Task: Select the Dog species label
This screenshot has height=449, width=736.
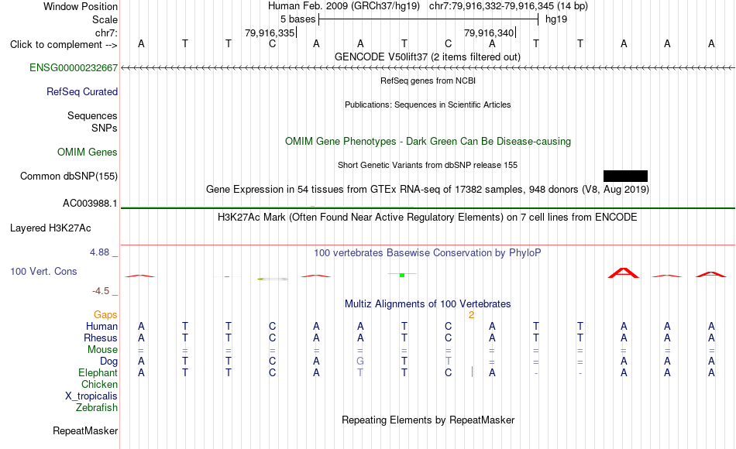Action: coord(109,362)
